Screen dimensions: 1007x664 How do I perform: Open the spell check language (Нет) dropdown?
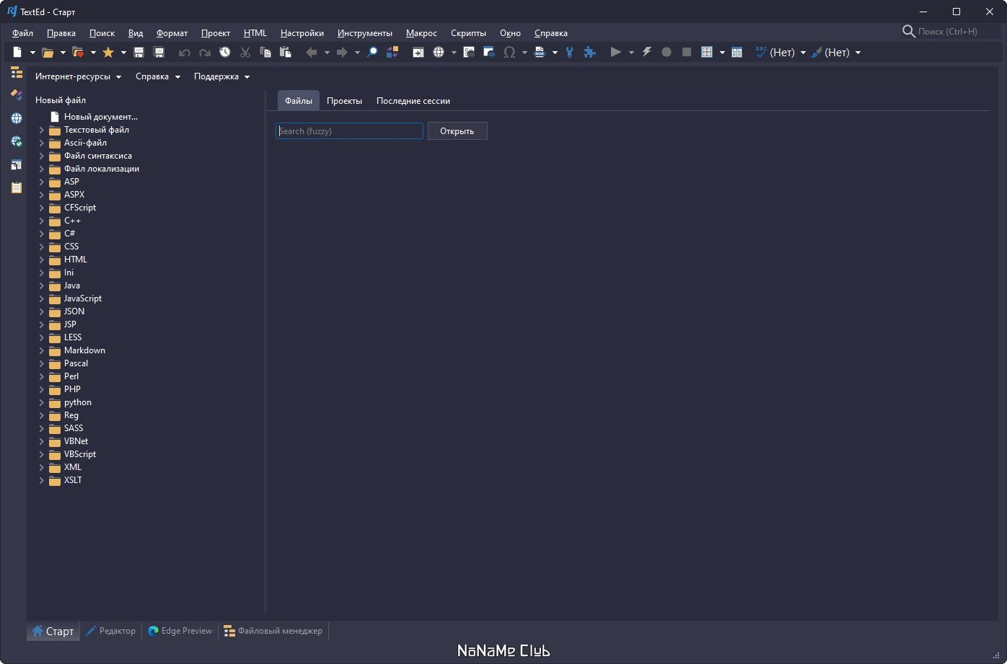(x=803, y=53)
